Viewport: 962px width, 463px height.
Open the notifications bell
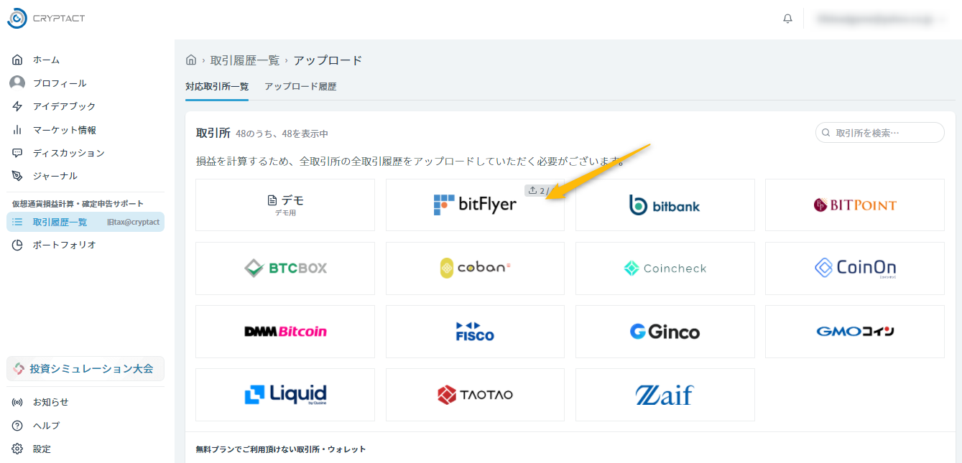787,19
